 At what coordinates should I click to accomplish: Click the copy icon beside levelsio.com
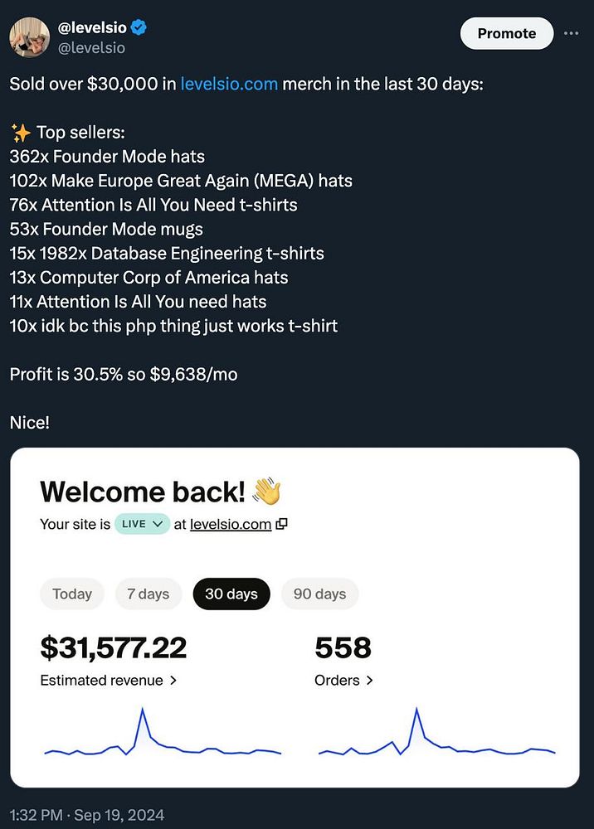tap(282, 524)
